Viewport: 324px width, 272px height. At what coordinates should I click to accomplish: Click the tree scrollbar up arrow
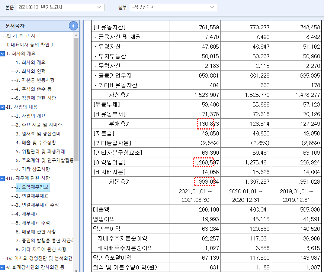click(76, 35)
